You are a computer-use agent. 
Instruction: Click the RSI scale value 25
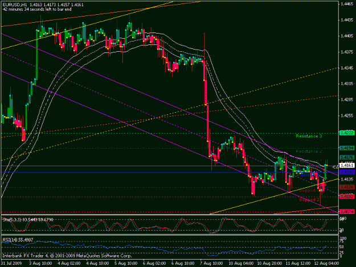click(x=342, y=252)
